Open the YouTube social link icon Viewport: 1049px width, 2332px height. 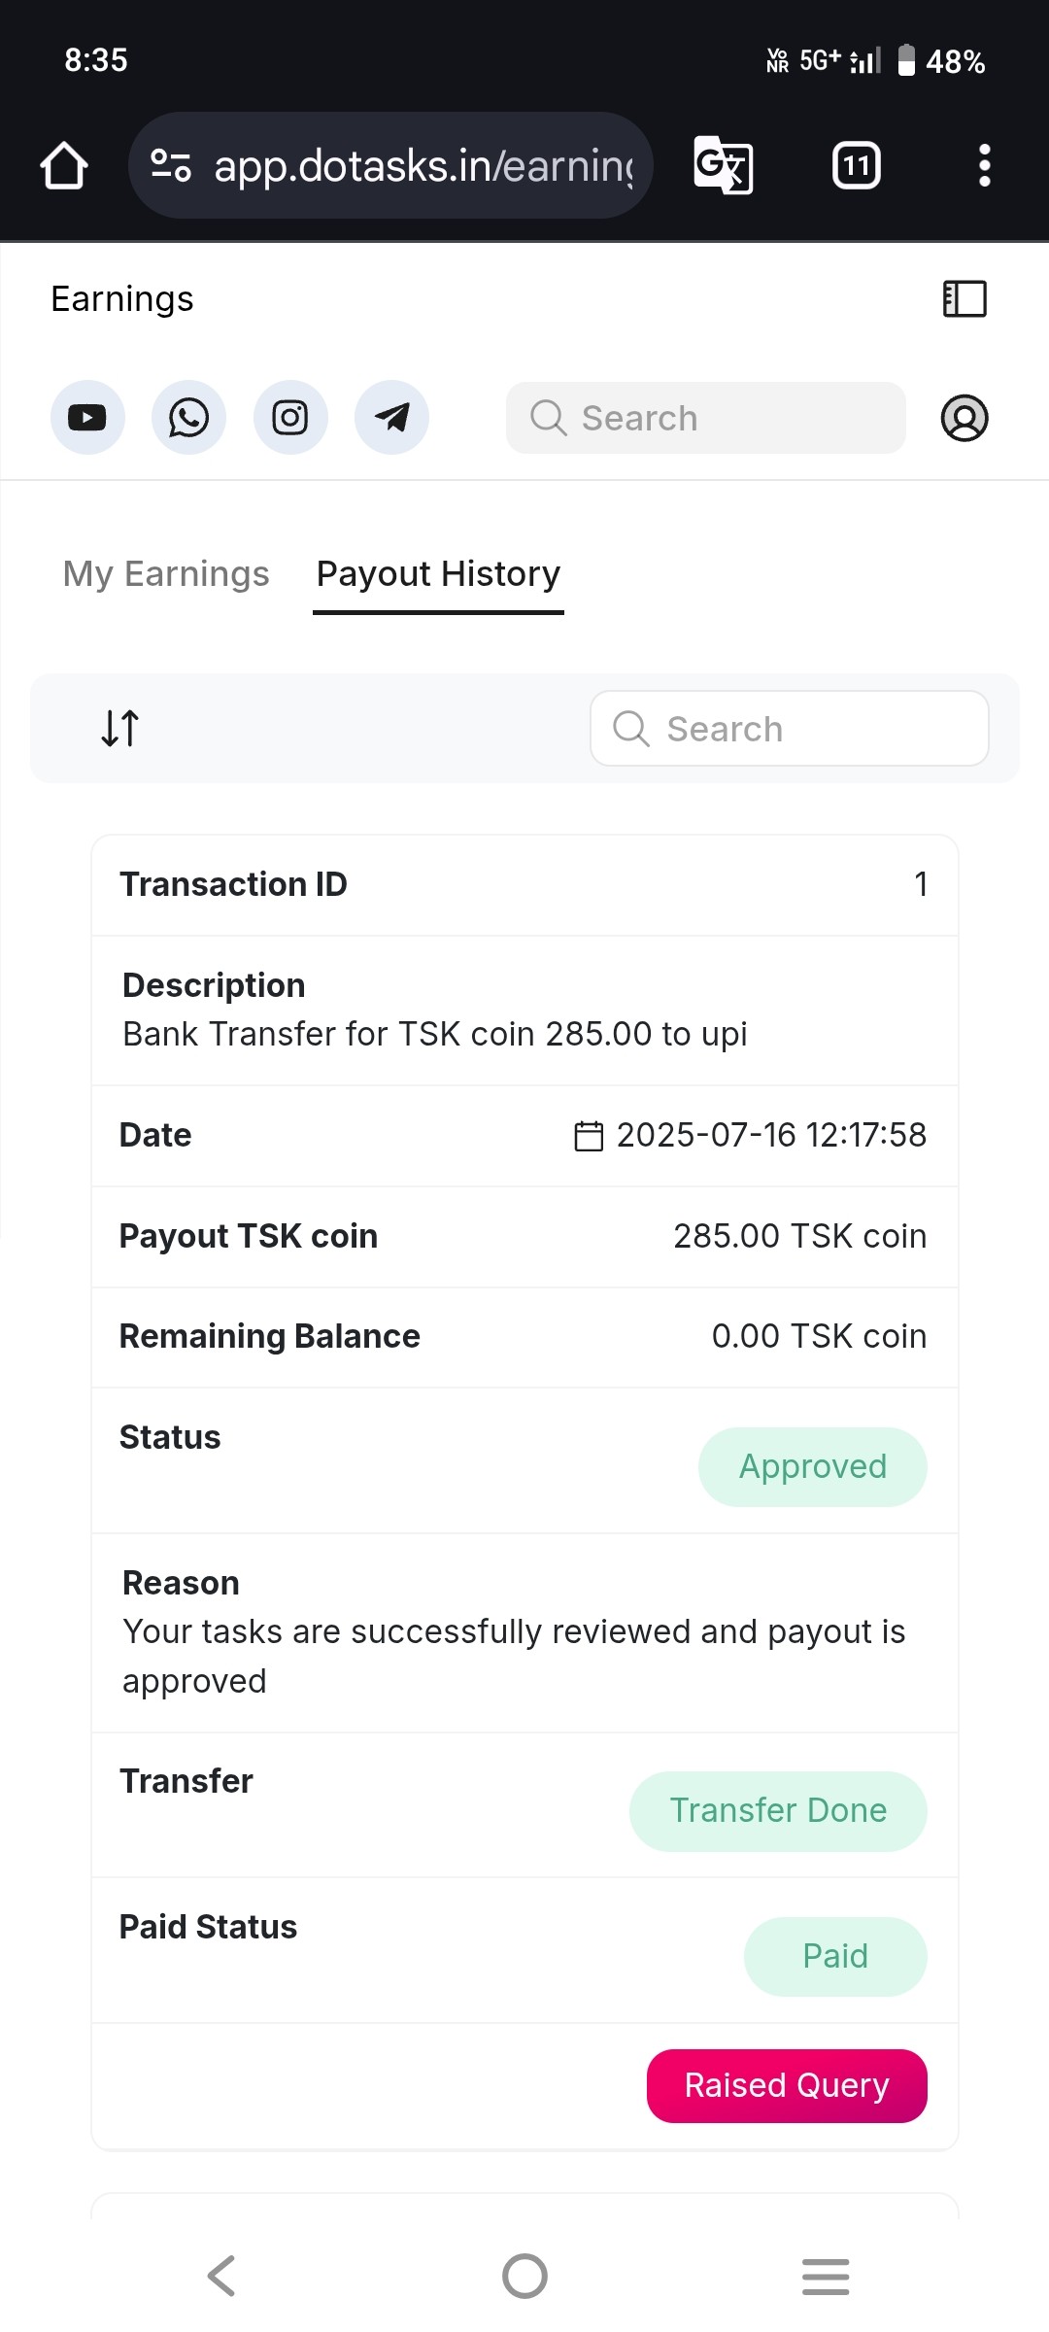point(87,418)
